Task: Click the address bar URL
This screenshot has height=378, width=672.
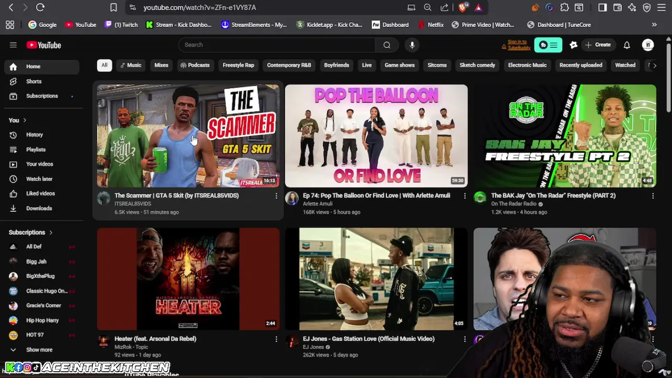Action: 199,7
